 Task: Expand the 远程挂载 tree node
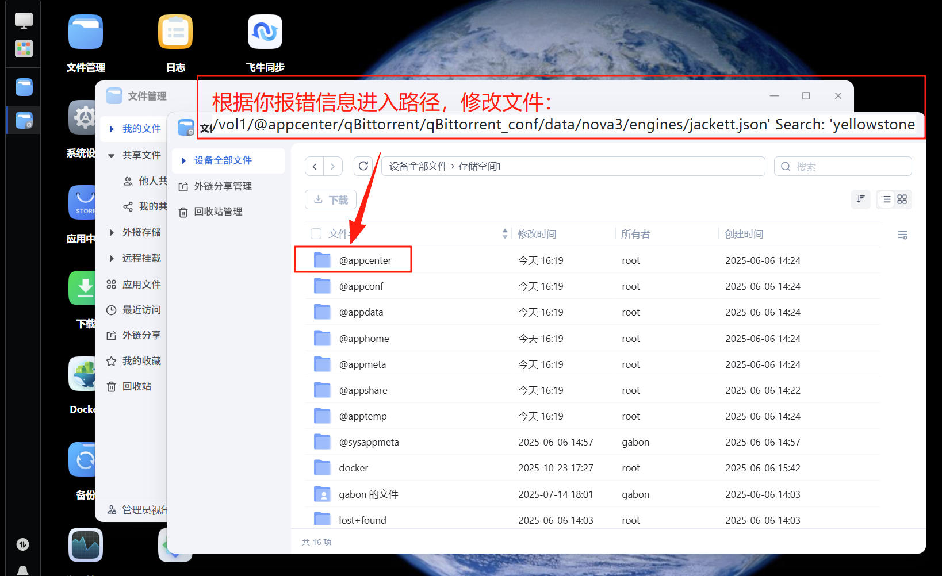click(112, 258)
